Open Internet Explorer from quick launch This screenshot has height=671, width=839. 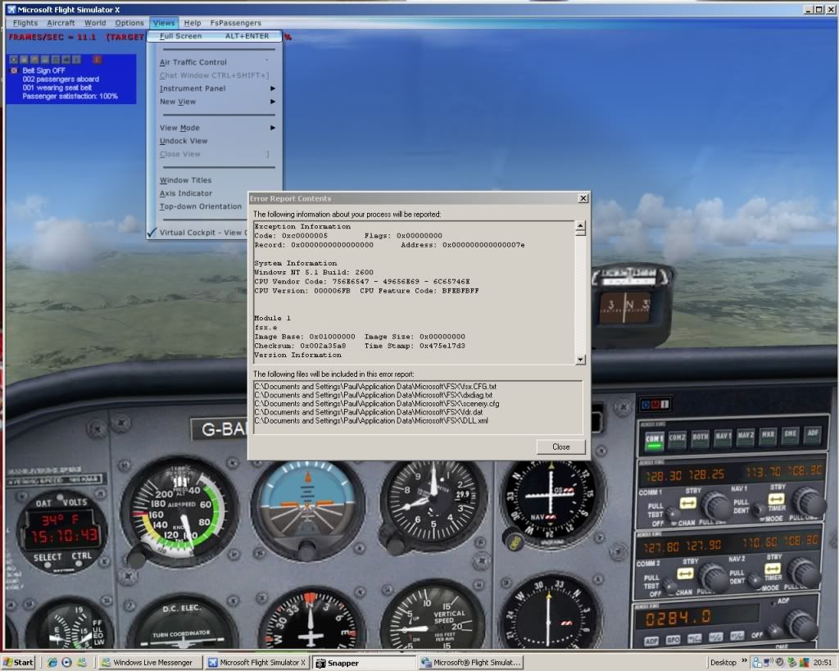click(x=52, y=663)
